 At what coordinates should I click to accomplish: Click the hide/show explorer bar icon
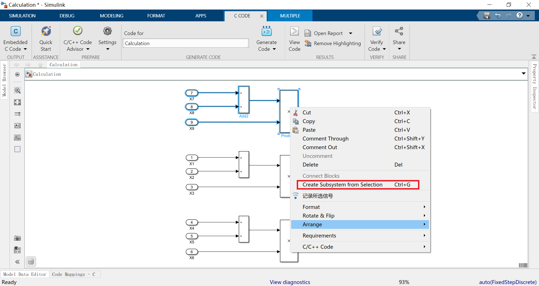(17, 74)
